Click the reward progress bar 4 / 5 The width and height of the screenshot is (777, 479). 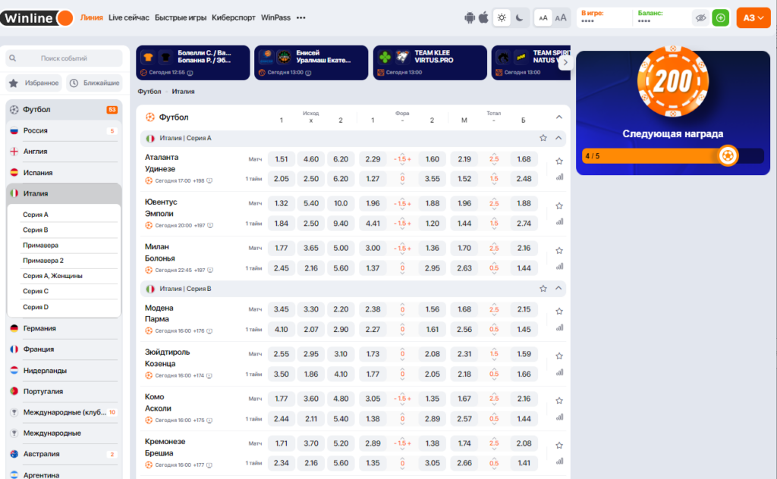[x=673, y=156]
